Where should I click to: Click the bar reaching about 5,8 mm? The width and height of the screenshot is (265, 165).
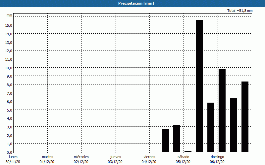point(211,127)
